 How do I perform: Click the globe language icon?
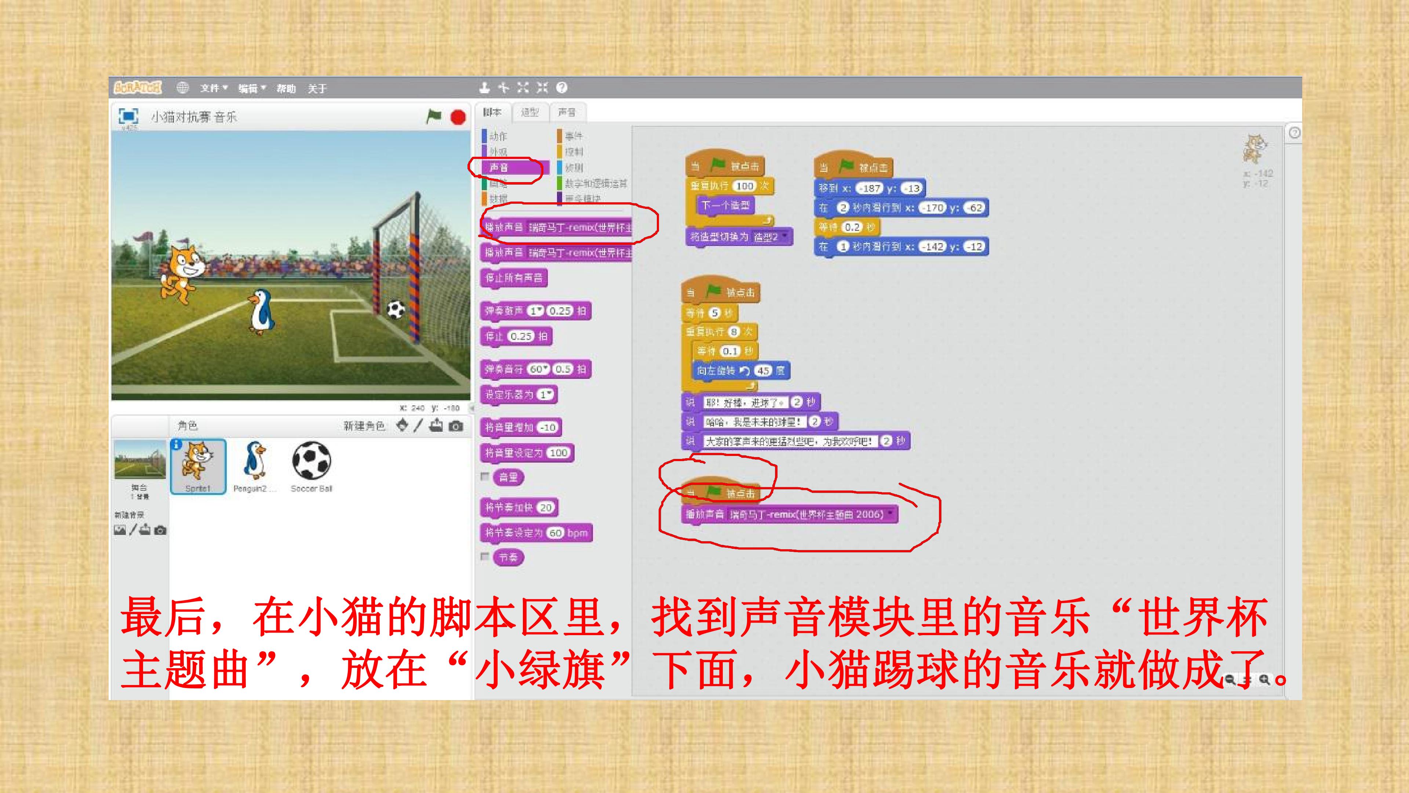(183, 88)
